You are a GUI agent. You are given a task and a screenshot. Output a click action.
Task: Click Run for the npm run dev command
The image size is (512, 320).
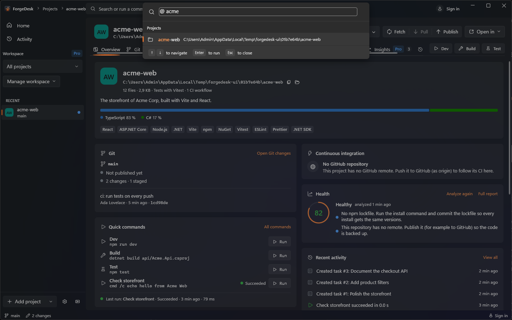(280, 242)
